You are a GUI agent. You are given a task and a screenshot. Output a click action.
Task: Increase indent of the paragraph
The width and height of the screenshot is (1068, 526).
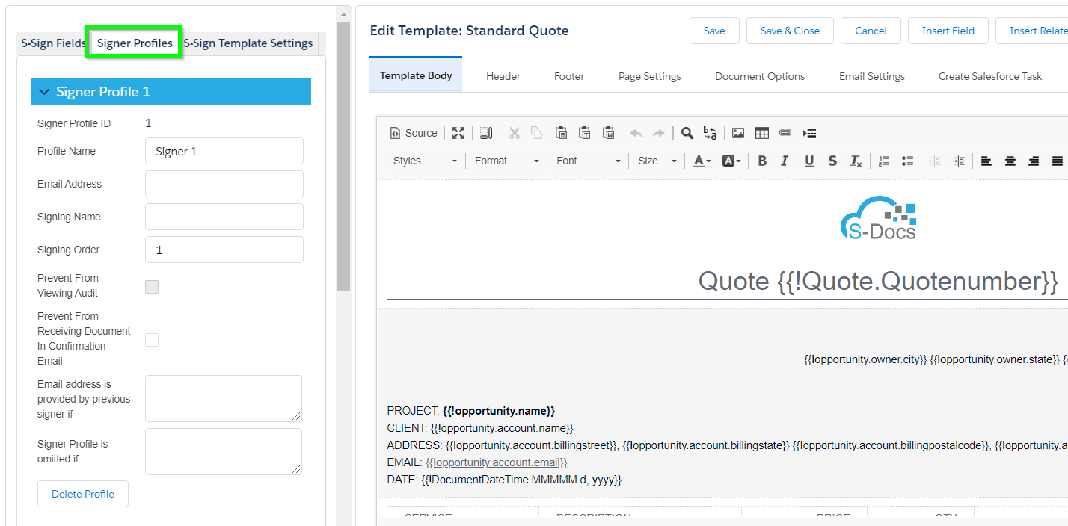[959, 161]
